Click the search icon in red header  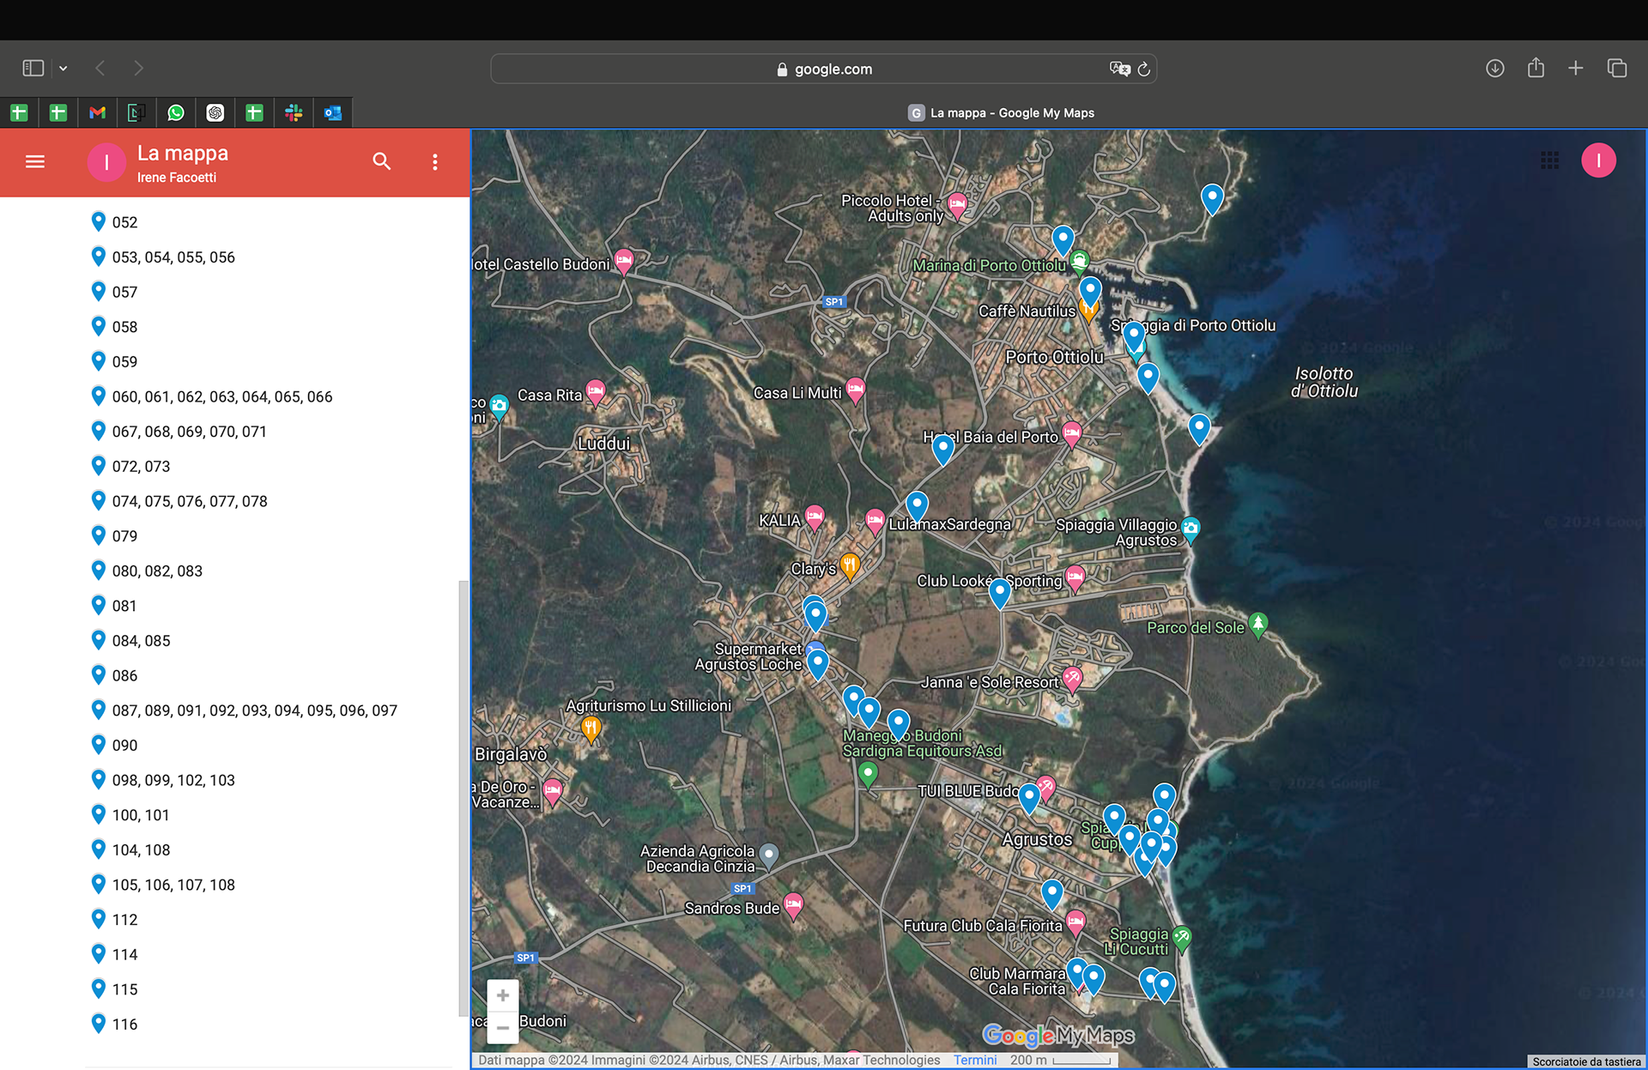pos(382,161)
